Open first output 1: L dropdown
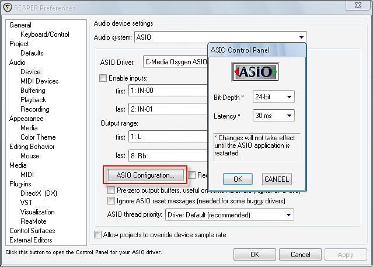 coord(168,137)
